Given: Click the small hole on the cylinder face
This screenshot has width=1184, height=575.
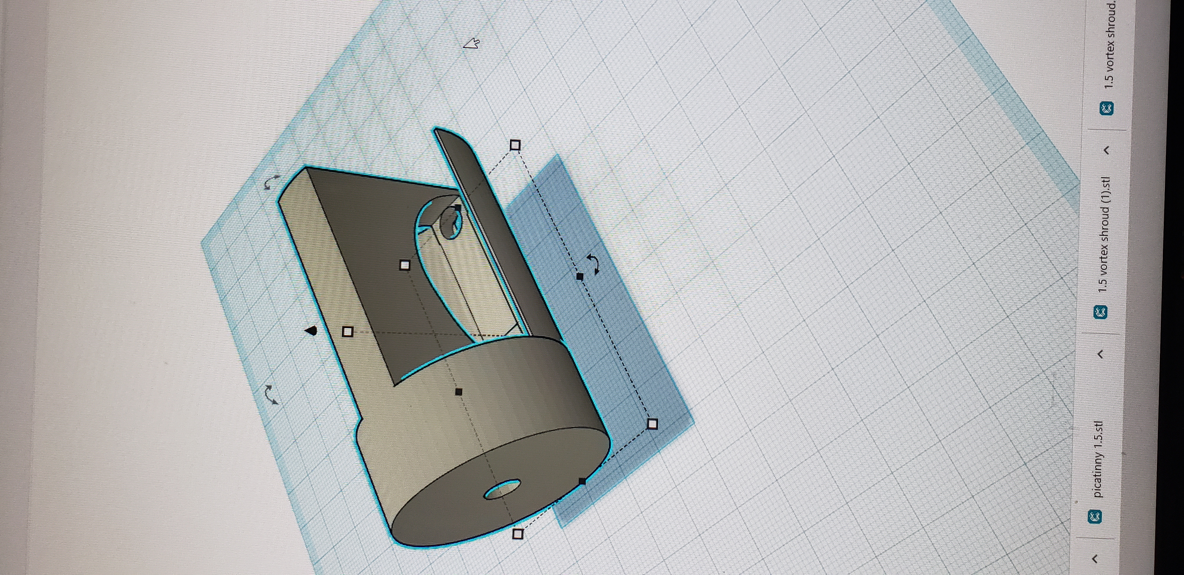Looking at the screenshot, I should click(x=502, y=490).
